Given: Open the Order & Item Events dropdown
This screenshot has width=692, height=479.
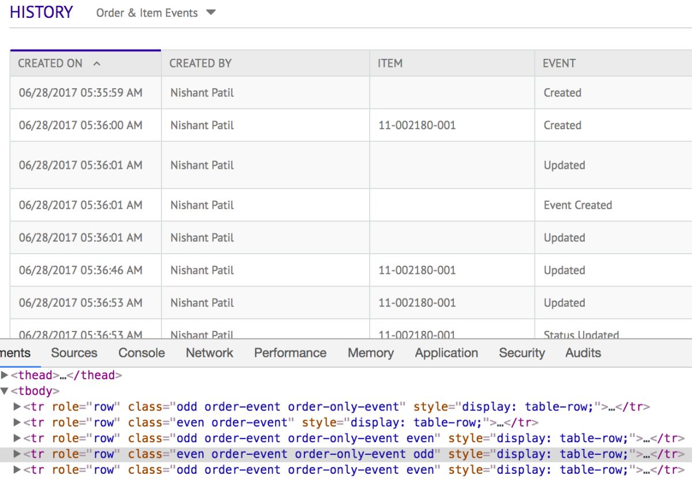Looking at the screenshot, I should coord(156,13).
